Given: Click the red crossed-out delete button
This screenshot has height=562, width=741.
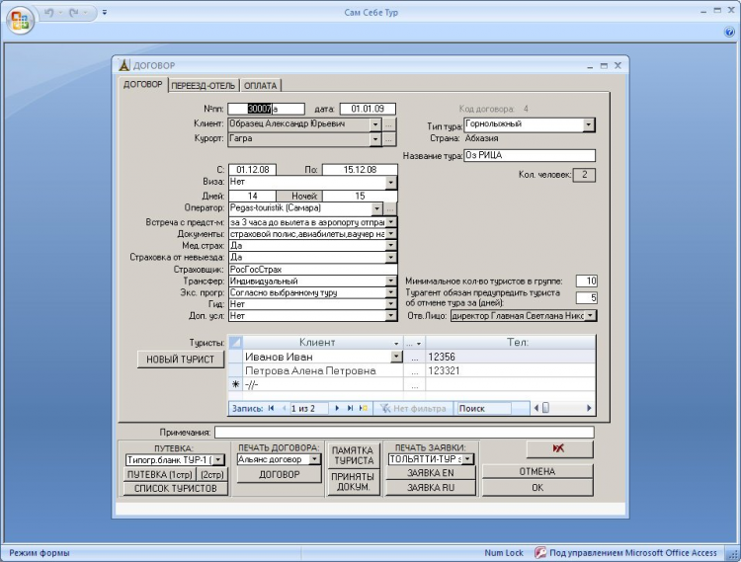Looking at the screenshot, I should pyautogui.click(x=559, y=449).
